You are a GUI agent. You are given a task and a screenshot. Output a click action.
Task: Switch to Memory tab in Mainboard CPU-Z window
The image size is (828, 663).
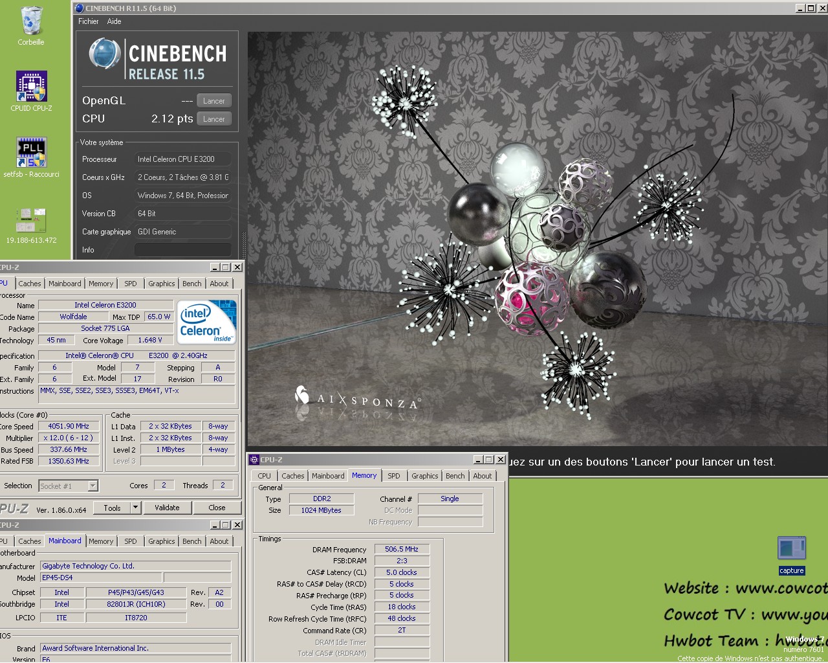pyautogui.click(x=101, y=541)
